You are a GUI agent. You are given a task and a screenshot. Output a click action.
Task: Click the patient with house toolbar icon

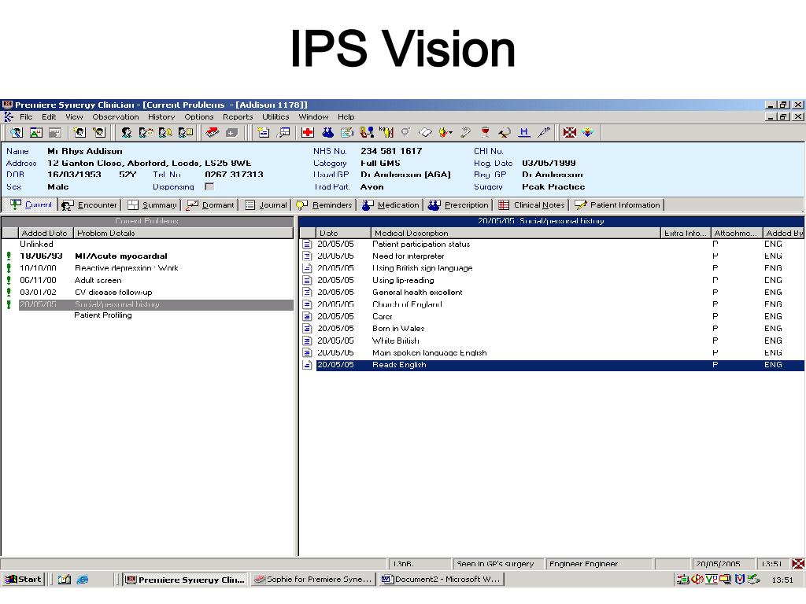click(146, 132)
